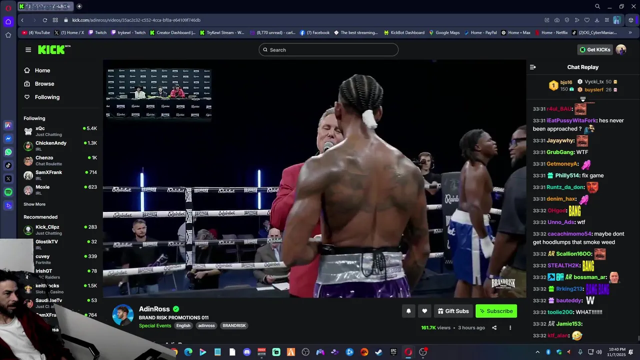Open the YouTube bookmark
The height and width of the screenshot is (360, 640).
[x=36, y=32]
